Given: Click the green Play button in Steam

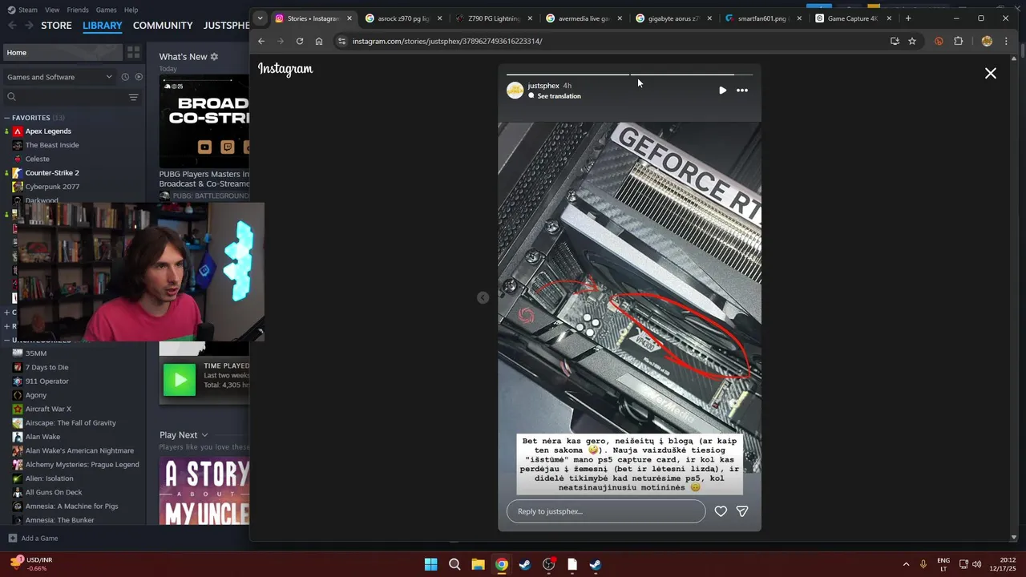Looking at the screenshot, I should pyautogui.click(x=180, y=380).
